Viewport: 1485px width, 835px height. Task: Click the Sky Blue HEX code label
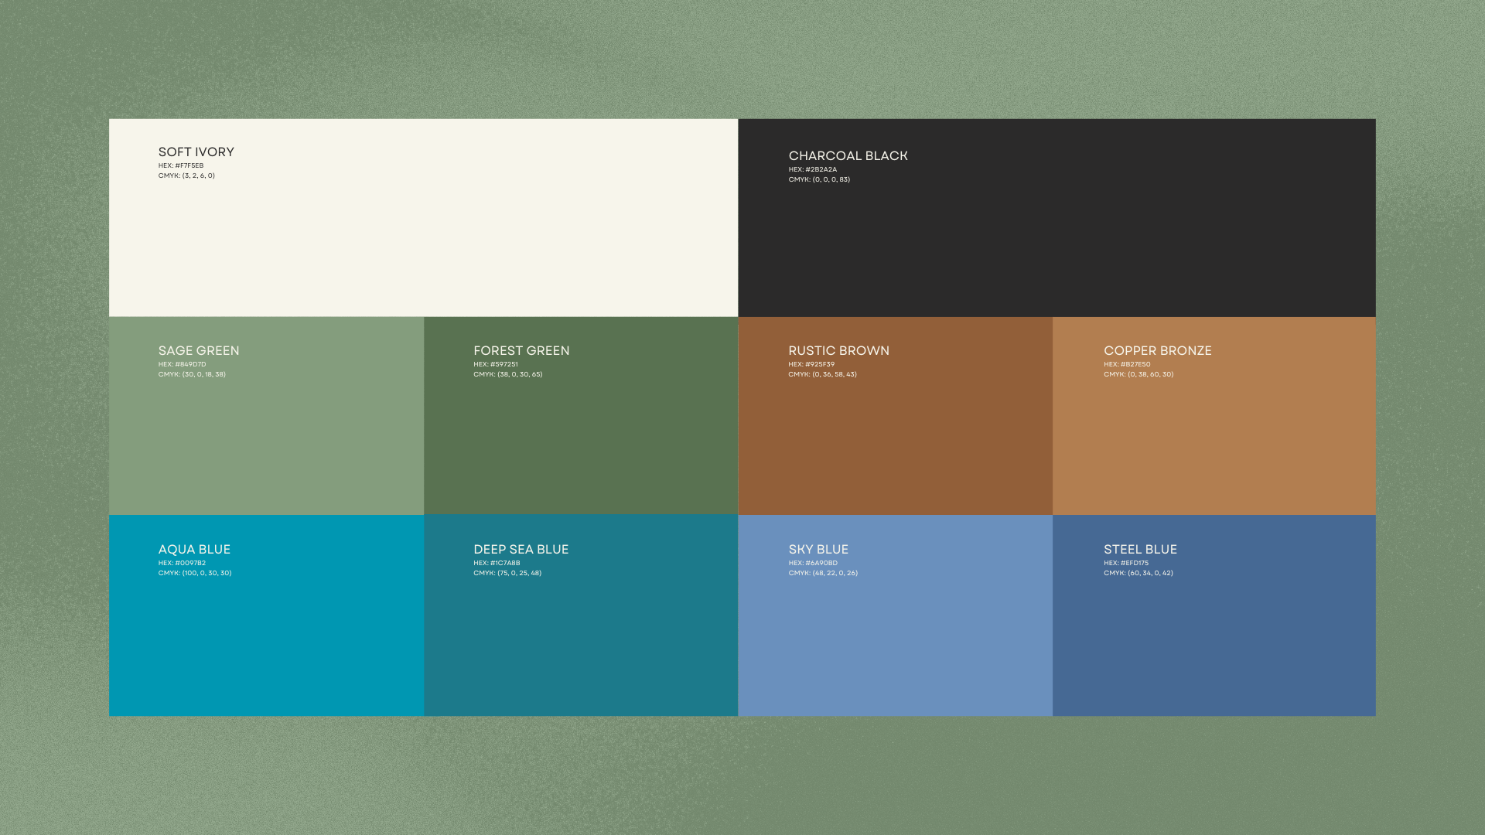tap(813, 563)
